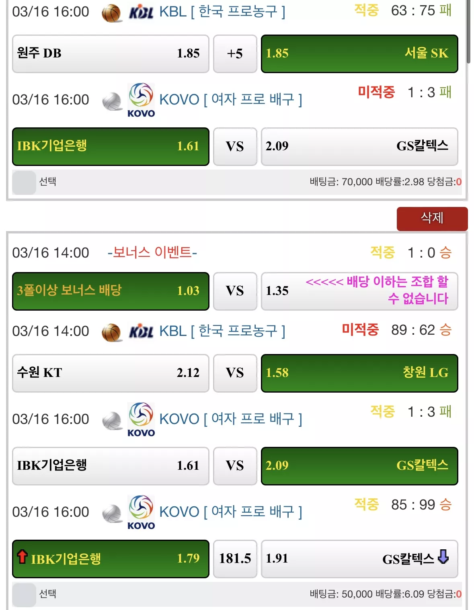Click the 181.5 over/under line box
The height and width of the screenshot is (610, 474).
click(235, 559)
